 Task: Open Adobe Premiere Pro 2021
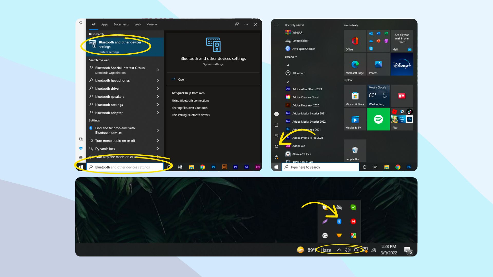point(307,137)
